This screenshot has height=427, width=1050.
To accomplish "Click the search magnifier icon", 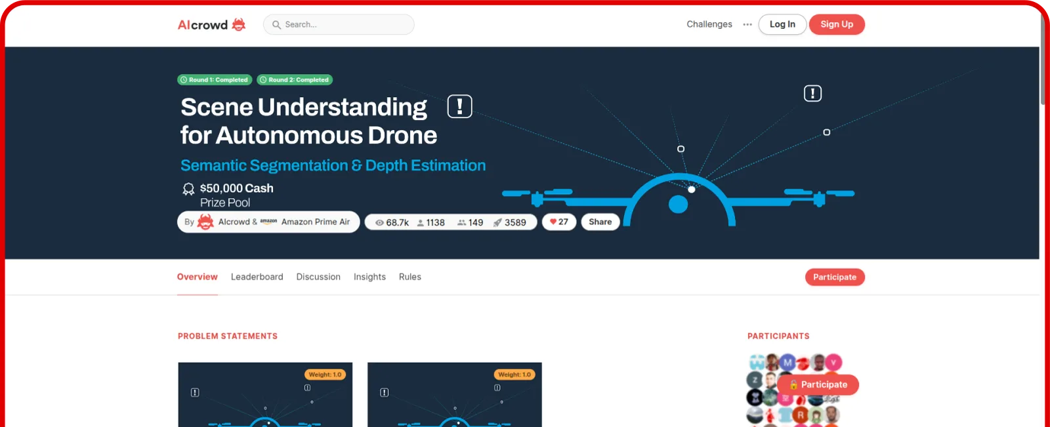I will pyautogui.click(x=276, y=25).
